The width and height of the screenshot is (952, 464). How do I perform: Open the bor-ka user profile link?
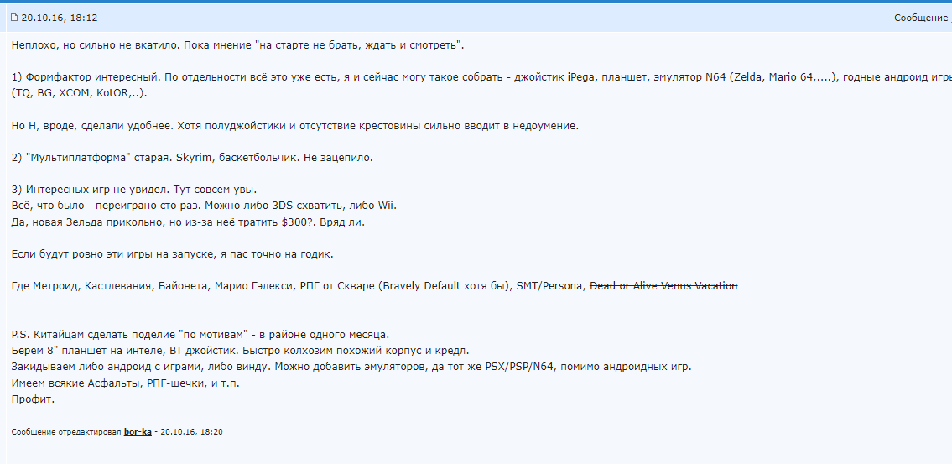[138, 432]
